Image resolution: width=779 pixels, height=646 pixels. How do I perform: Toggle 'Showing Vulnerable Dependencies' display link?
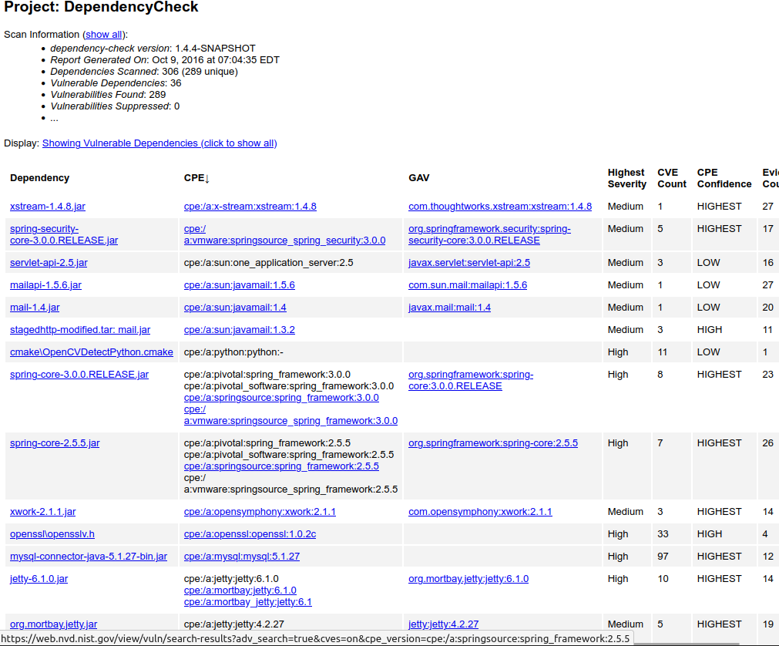coord(159,143)
